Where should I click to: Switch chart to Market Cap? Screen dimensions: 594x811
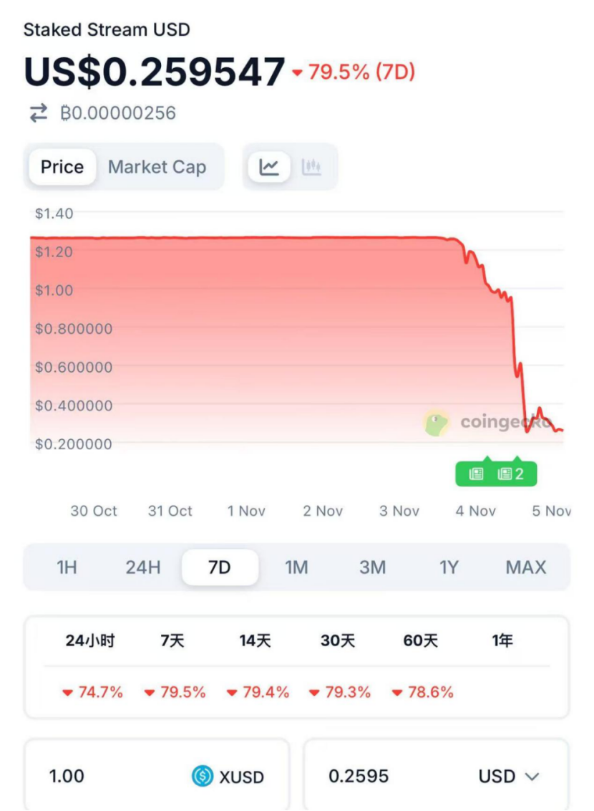157,167
